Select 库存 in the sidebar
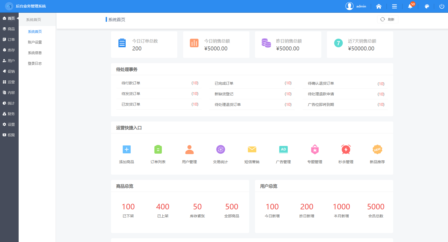The width and height of the screenshot is (448, 242). click(9, 50)
